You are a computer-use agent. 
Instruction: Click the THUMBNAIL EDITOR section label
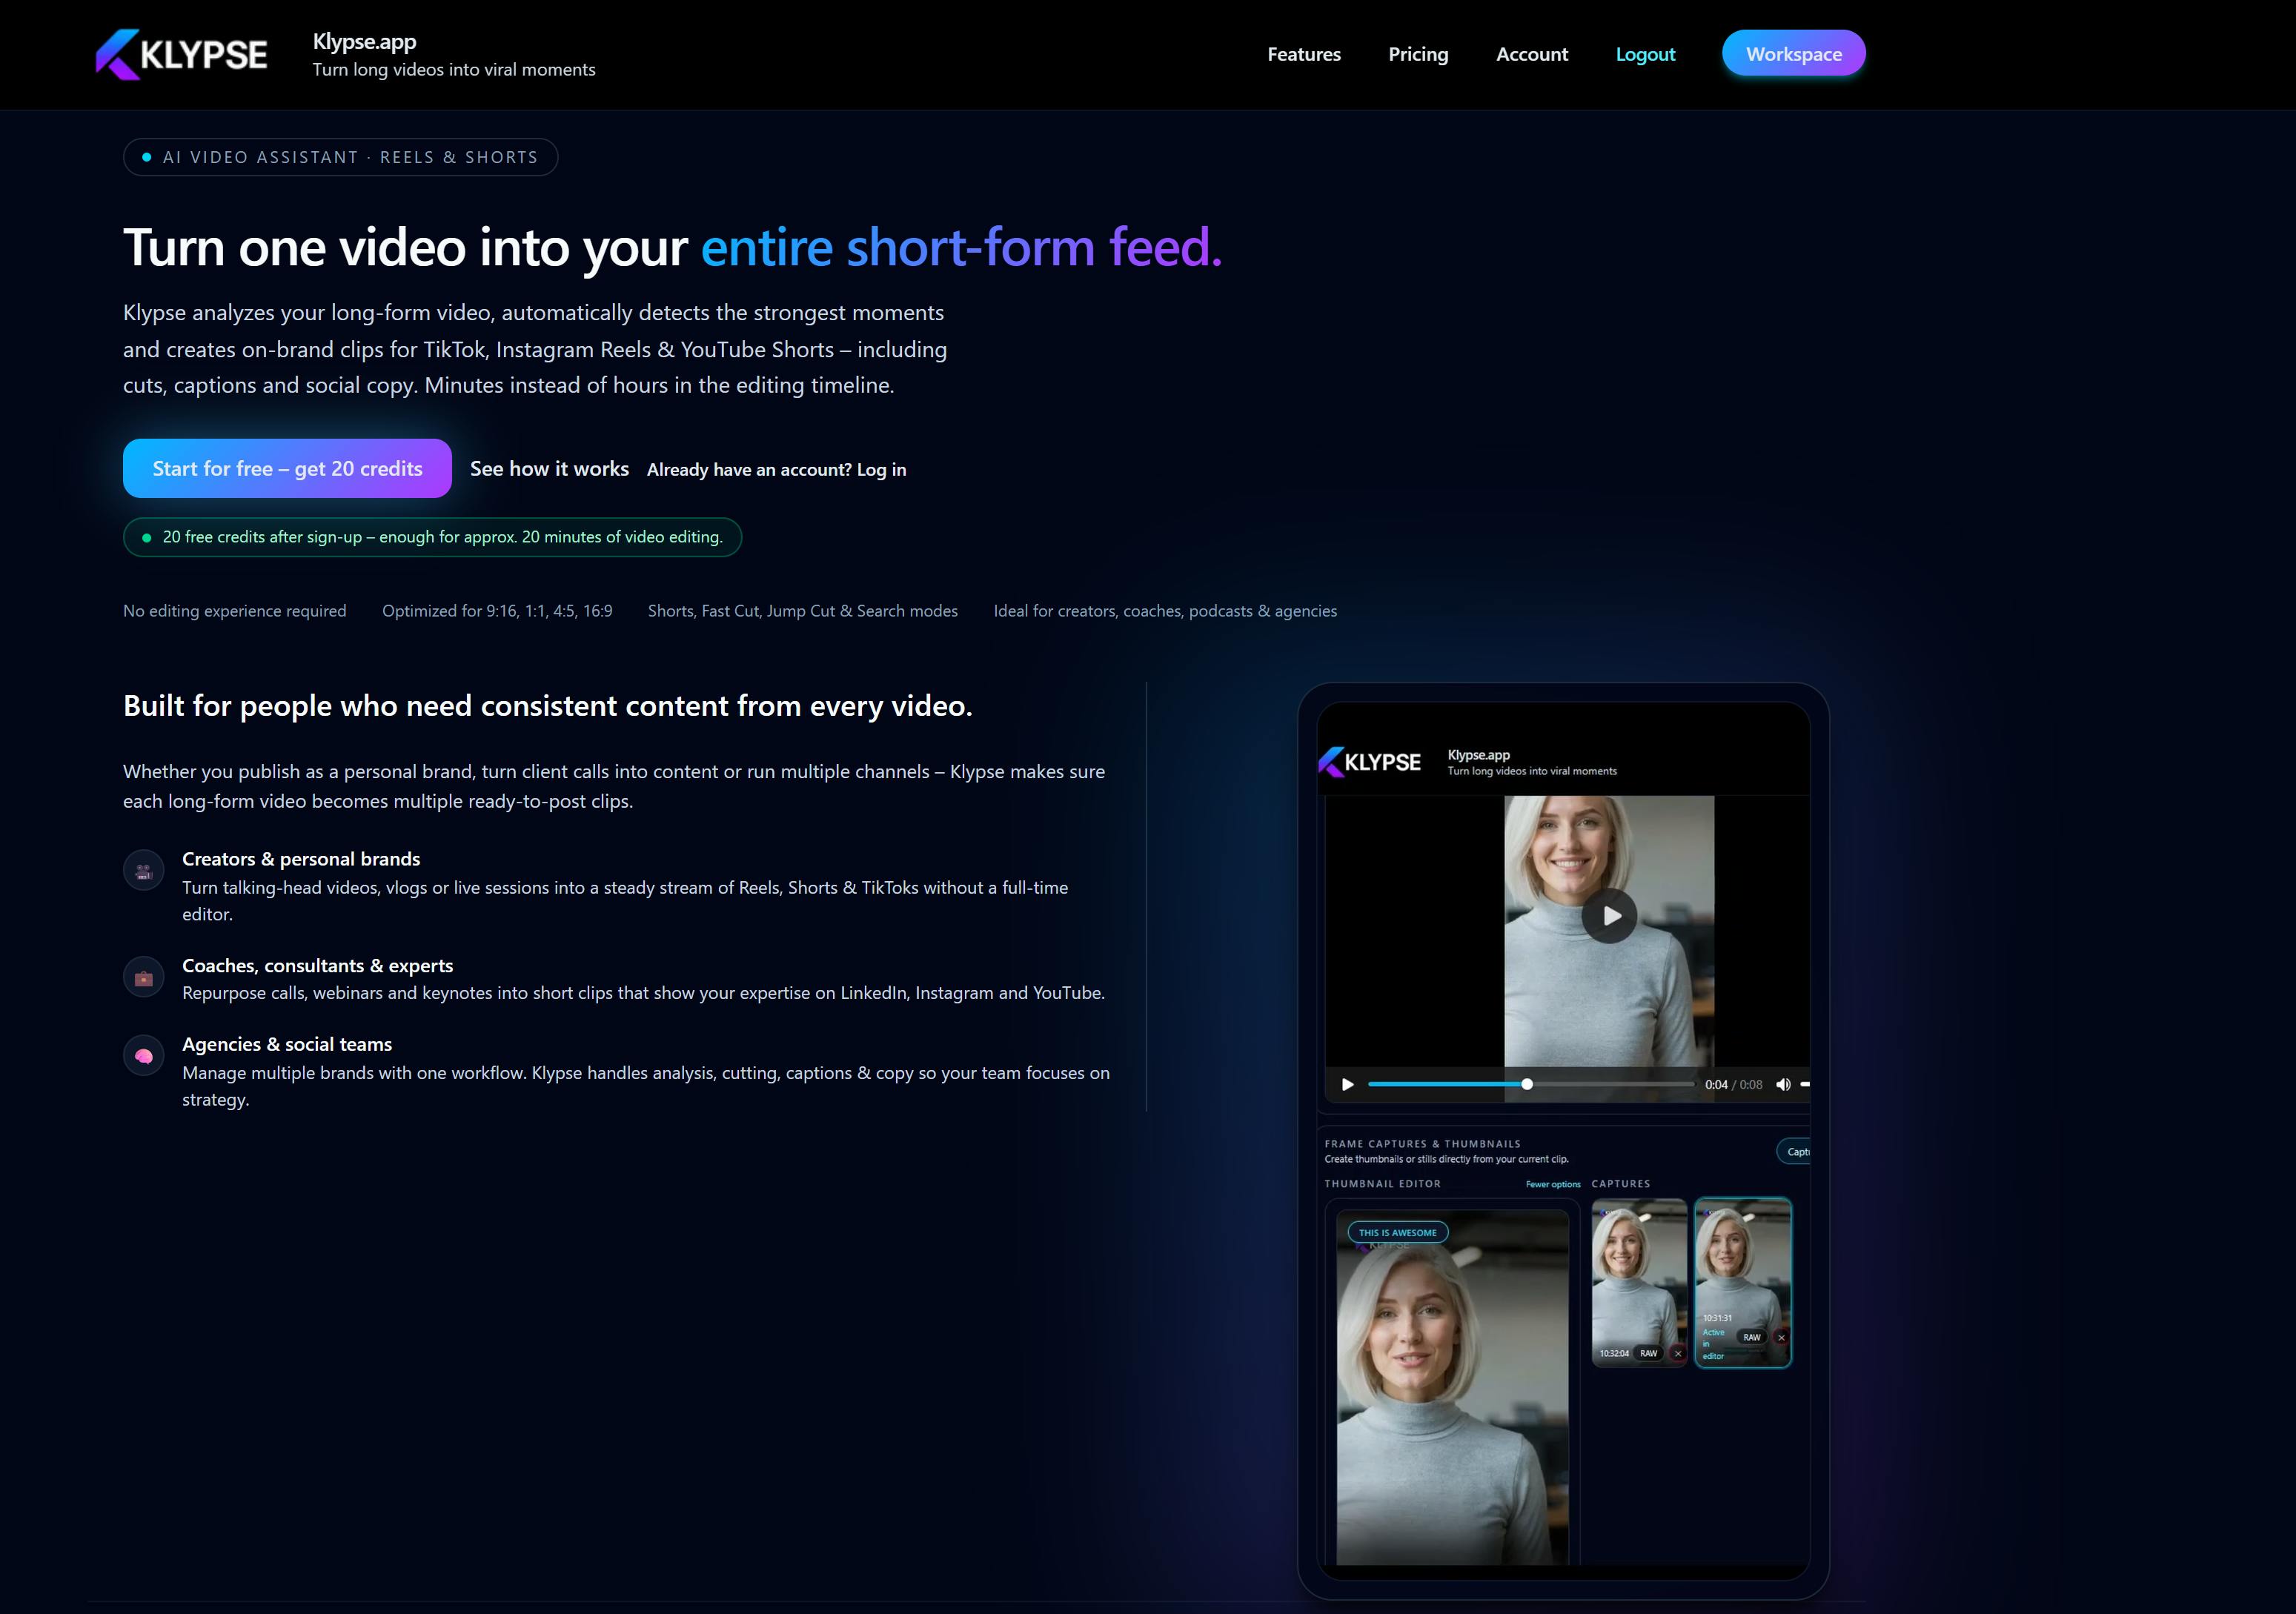tap(1383, 1184)
